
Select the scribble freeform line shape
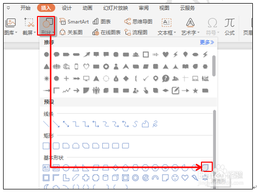[x=155, y=124]
